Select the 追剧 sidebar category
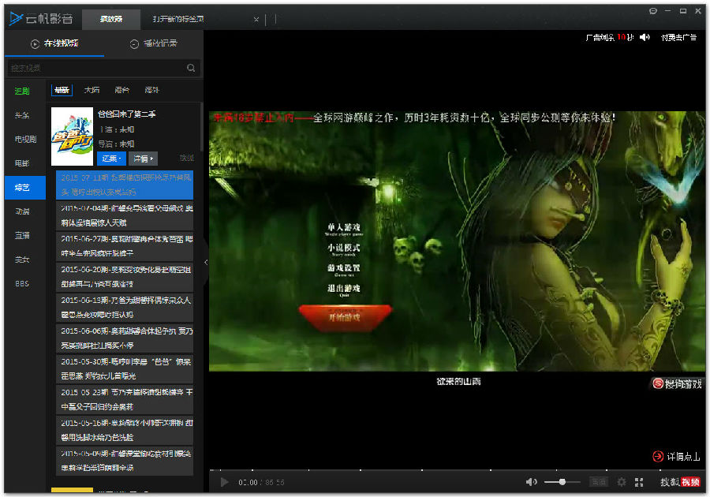The width and height of the screenshot is (710, 497). click(22, 91)
